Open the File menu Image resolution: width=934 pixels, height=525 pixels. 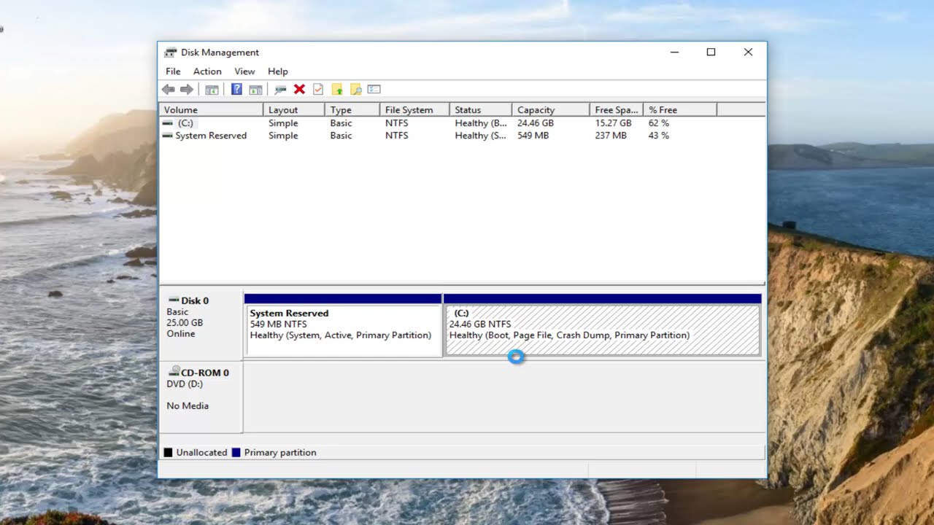173,71
